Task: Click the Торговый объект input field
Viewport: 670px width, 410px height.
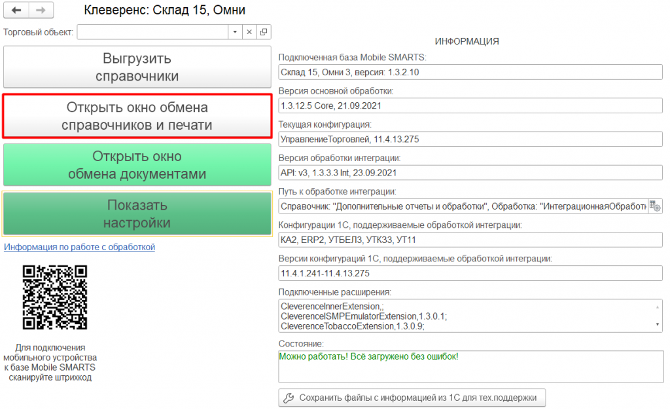Action: pyautogui.click(x=152, y=32)
